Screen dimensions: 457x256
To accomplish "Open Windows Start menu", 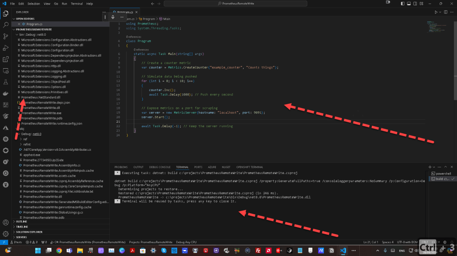I will (x=38, y=251).
